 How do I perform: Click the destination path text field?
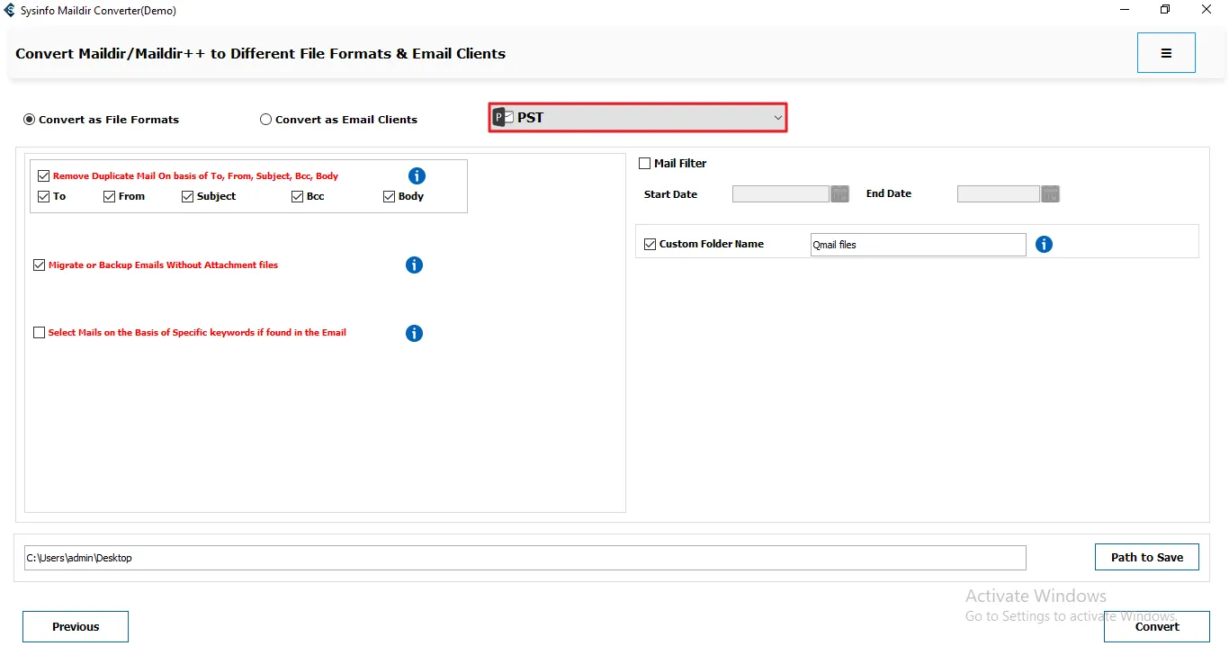525,558
